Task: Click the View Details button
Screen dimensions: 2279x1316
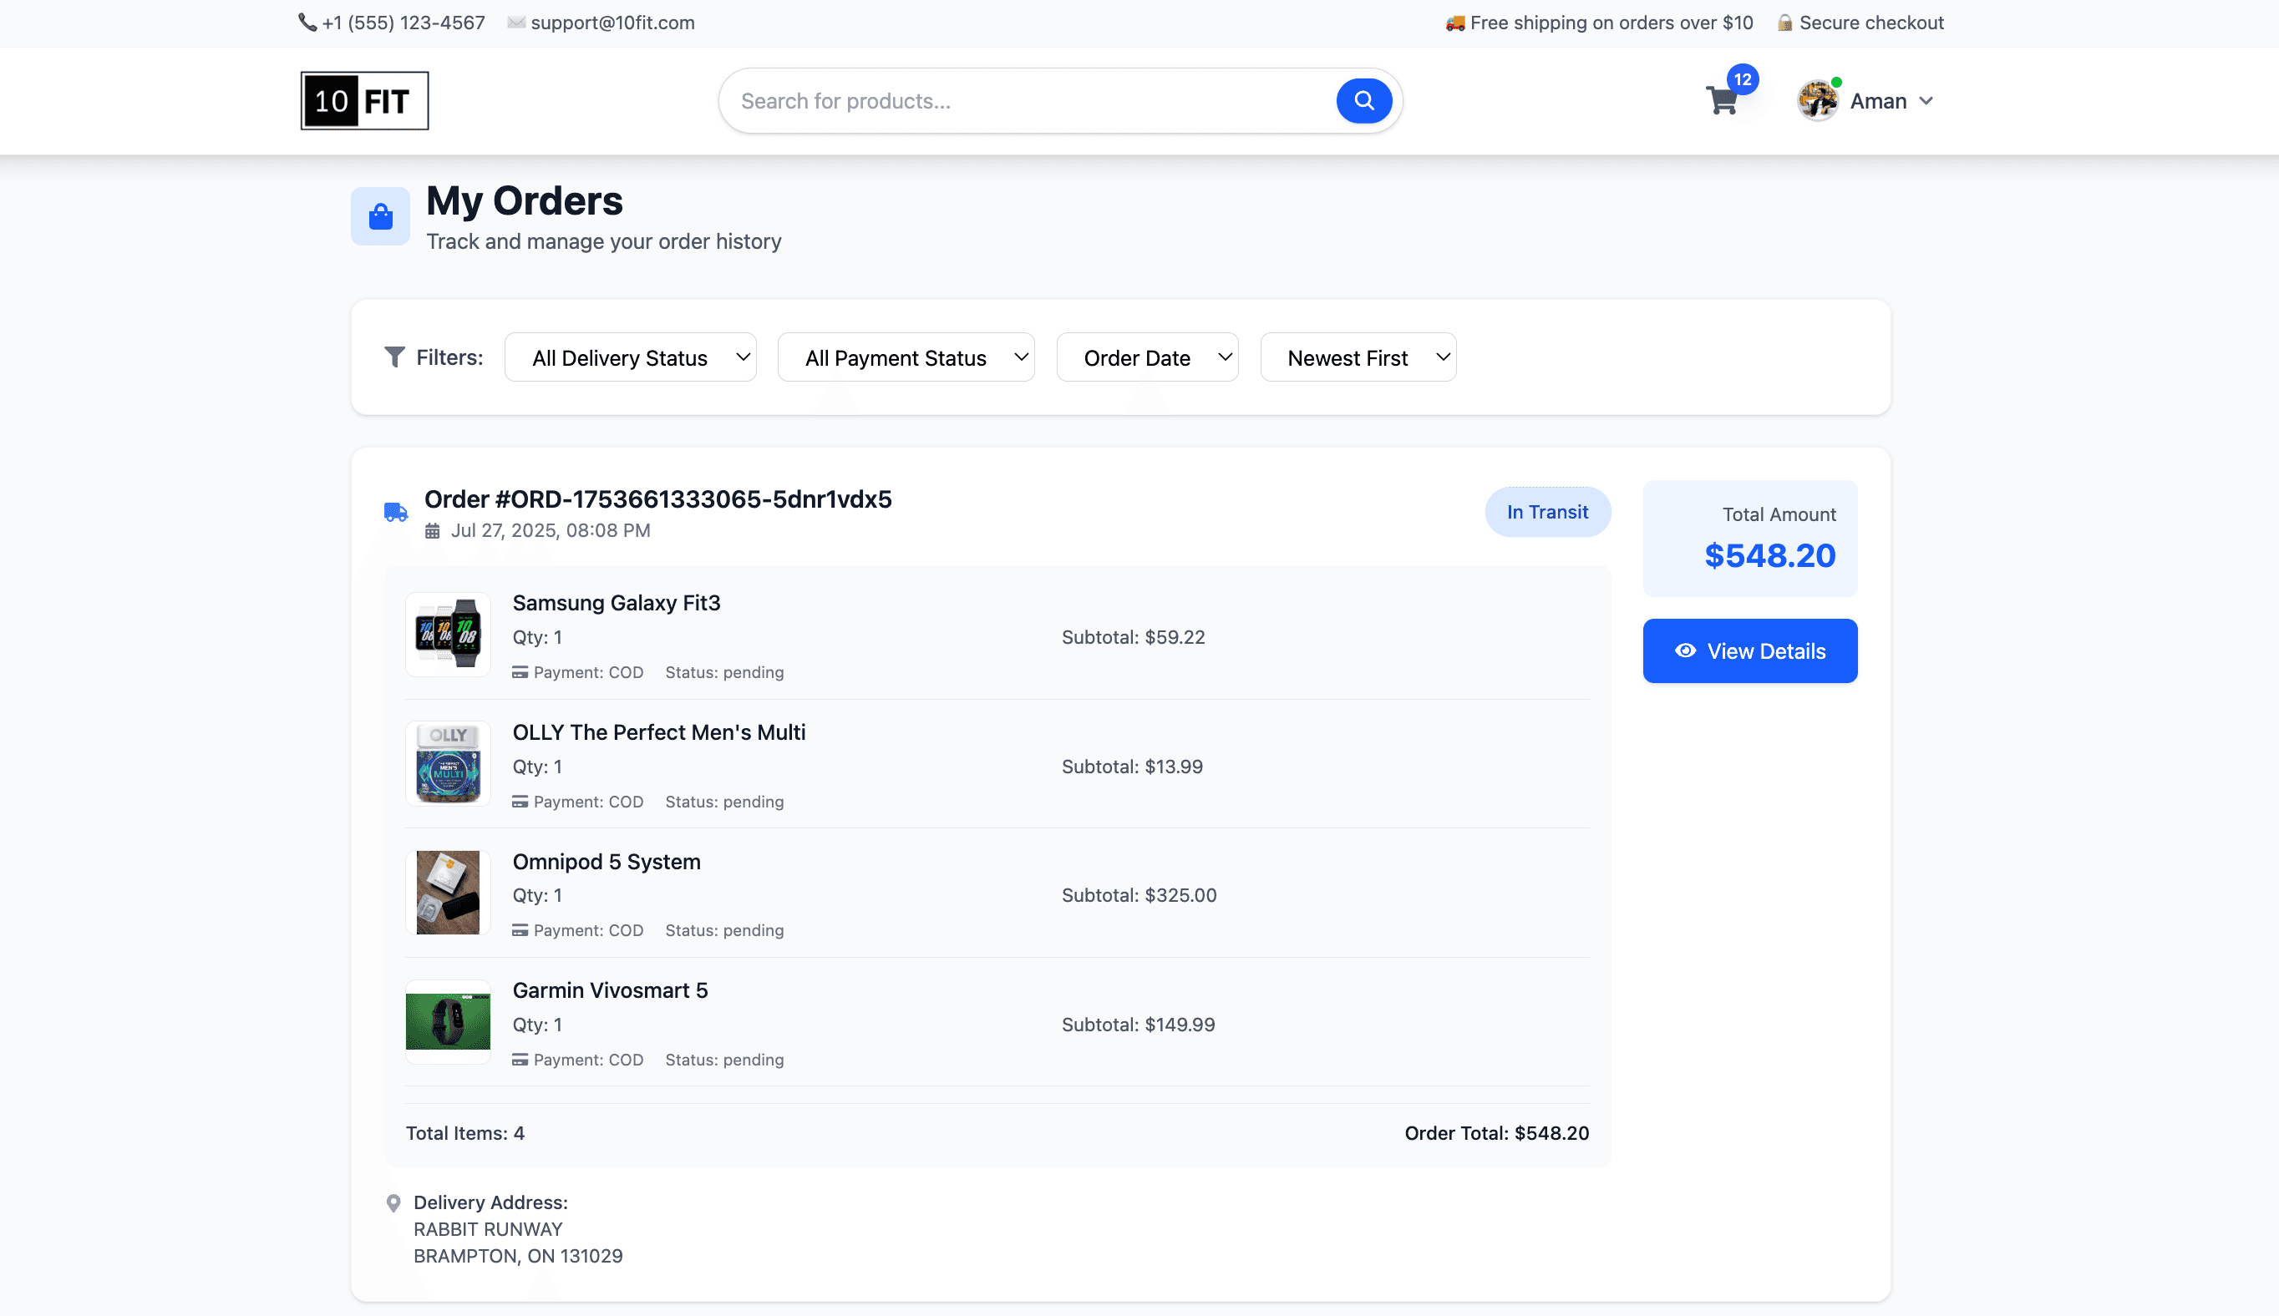Action: click(x=1749, y=650)
